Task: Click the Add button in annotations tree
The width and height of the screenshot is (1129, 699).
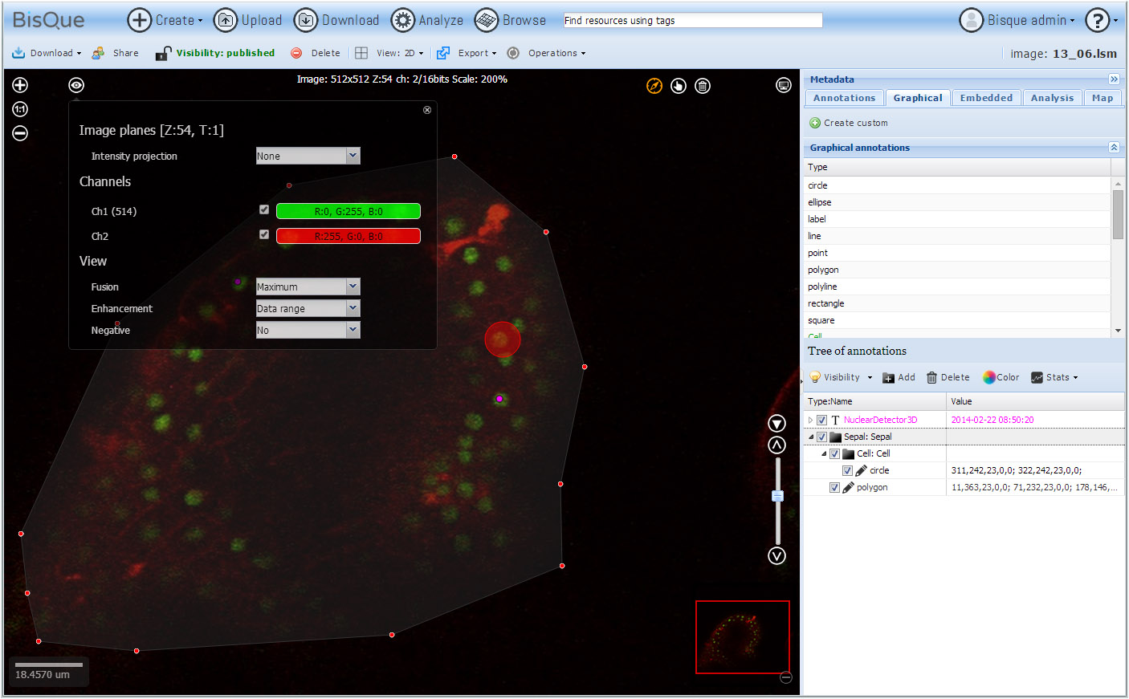Action: coord(899,377)
